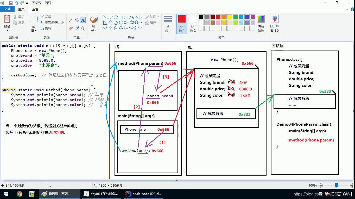Select the Pencil tool
The height and width of the screenshot is (199, 355).
(70, 20)
